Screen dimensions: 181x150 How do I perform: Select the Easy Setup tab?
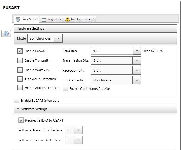[x=27, y=19]
